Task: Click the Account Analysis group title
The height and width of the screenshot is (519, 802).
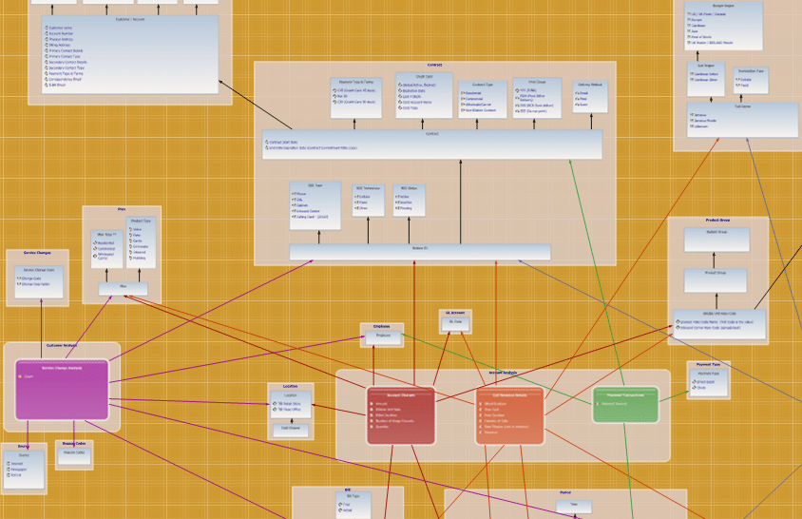Action: click(504, 373)
